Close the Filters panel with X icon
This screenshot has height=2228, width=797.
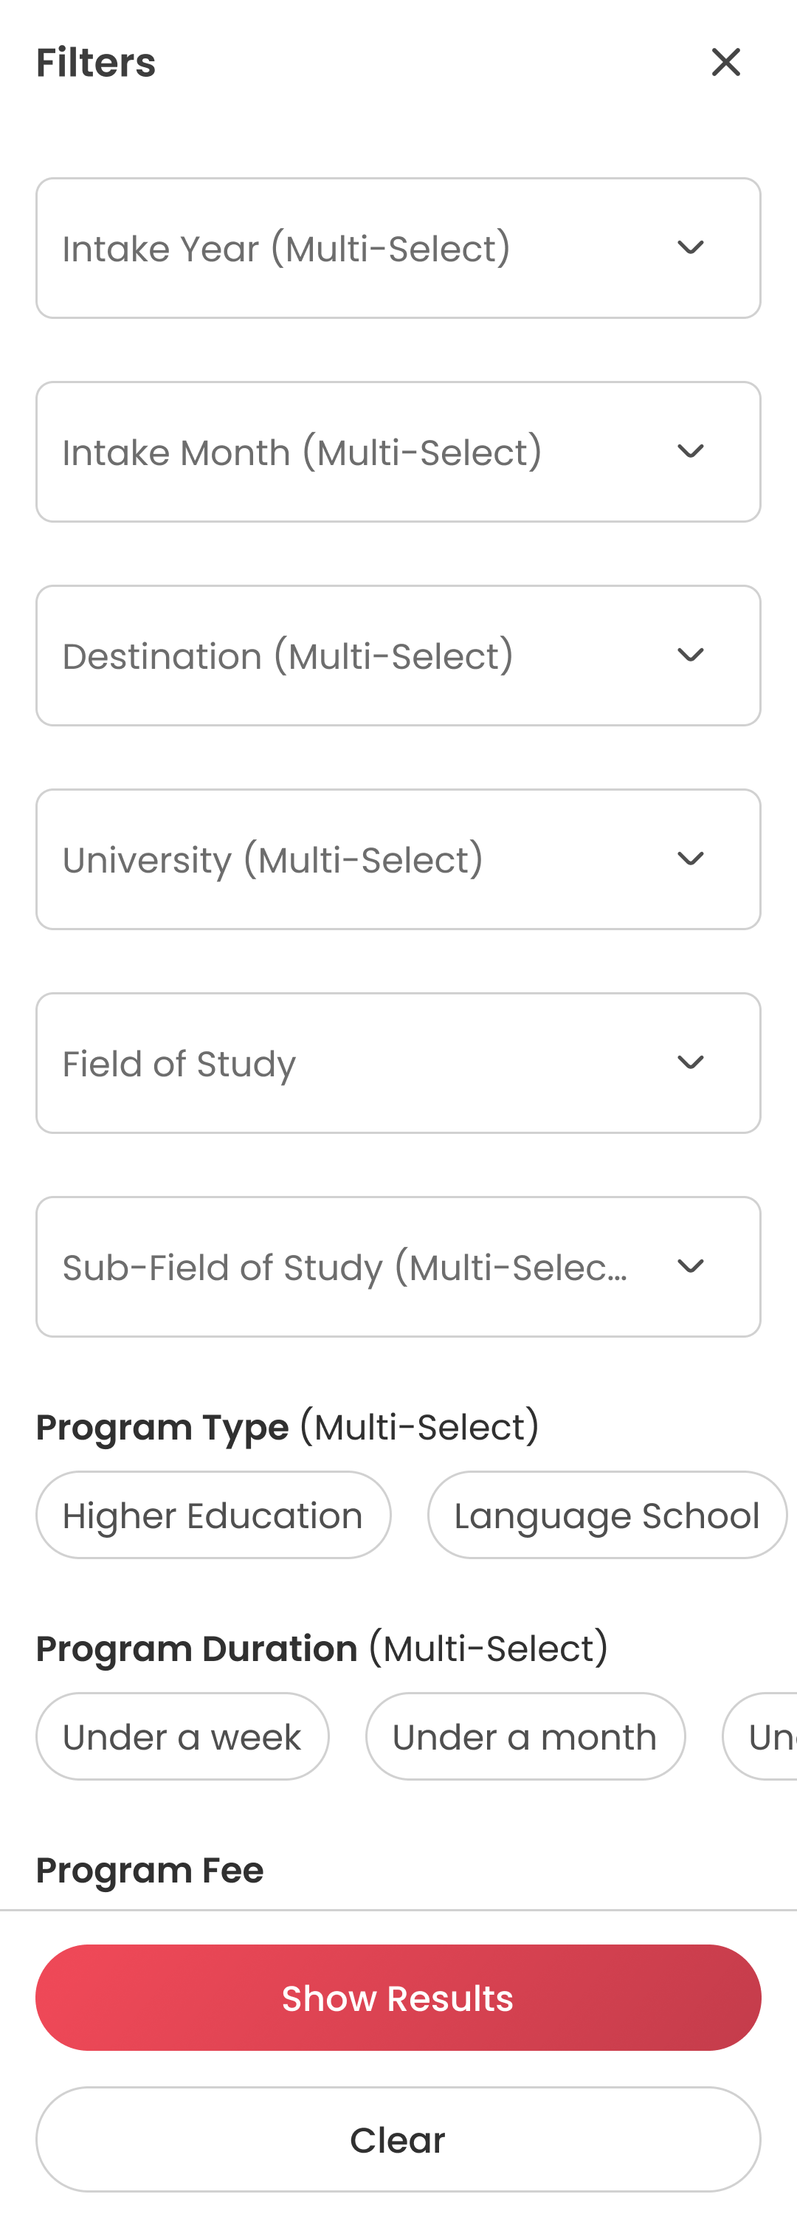click(725, 62)
